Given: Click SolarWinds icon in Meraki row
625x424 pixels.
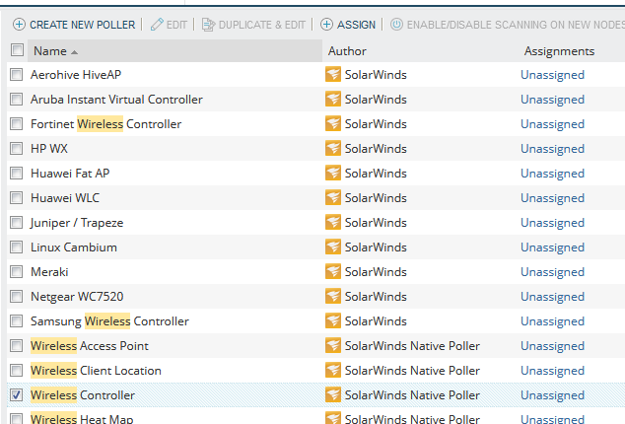Looking at the screenshot, I should [333, 272].
